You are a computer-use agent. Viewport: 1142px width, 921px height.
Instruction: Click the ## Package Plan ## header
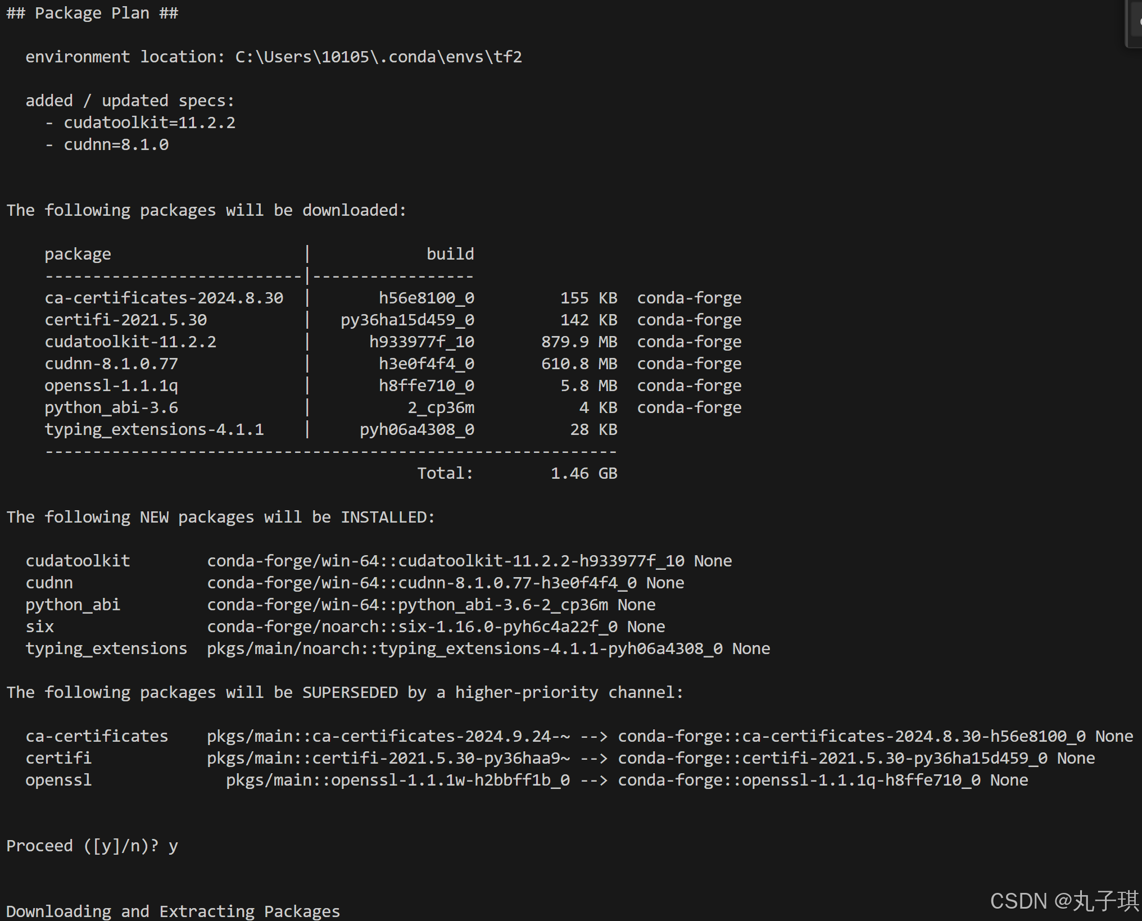[92, 12]
